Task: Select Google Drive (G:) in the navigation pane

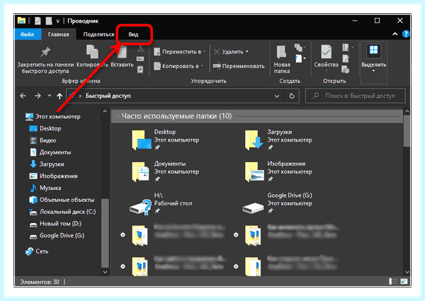Action: (x=57, y=236)
